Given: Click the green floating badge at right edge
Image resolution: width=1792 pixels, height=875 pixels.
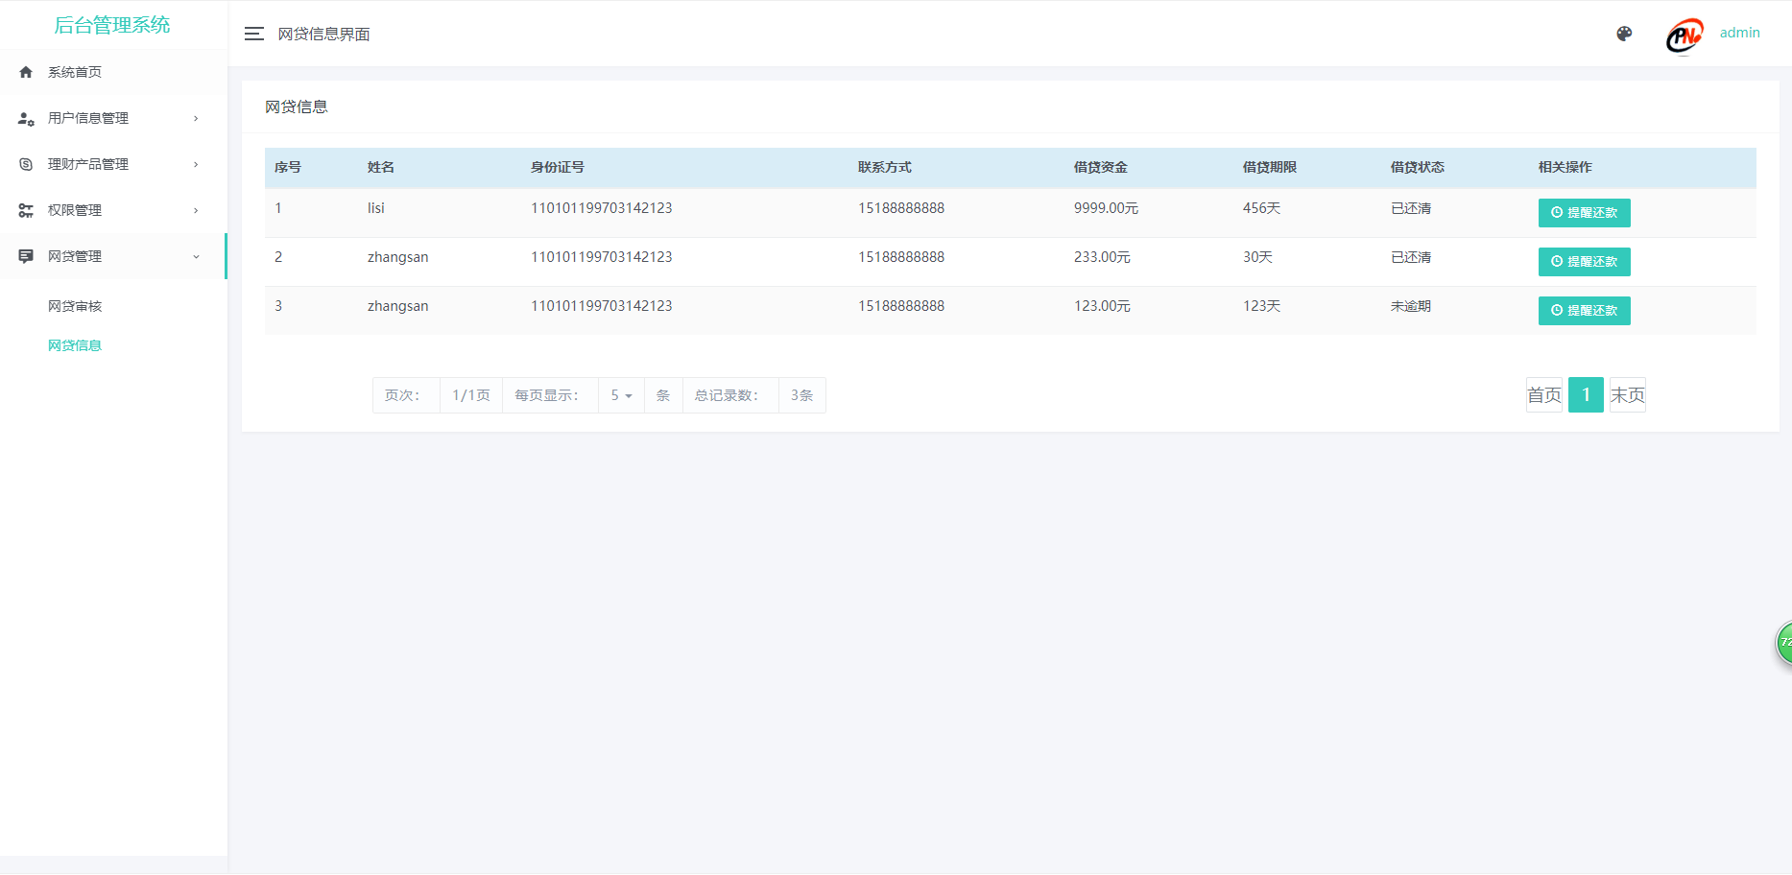Looking at the screenshot, I should (x=1783, y=643).
